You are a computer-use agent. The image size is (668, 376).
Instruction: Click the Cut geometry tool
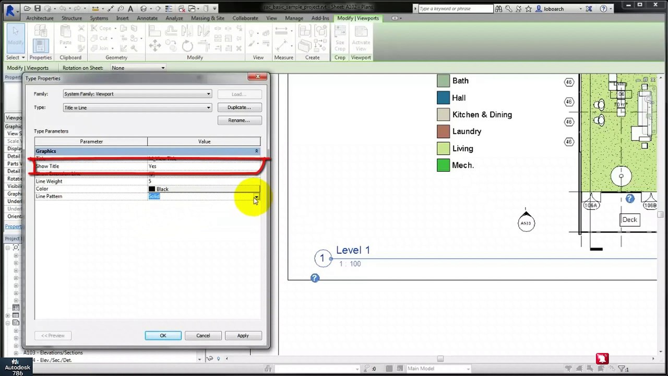tap(100, 38)
